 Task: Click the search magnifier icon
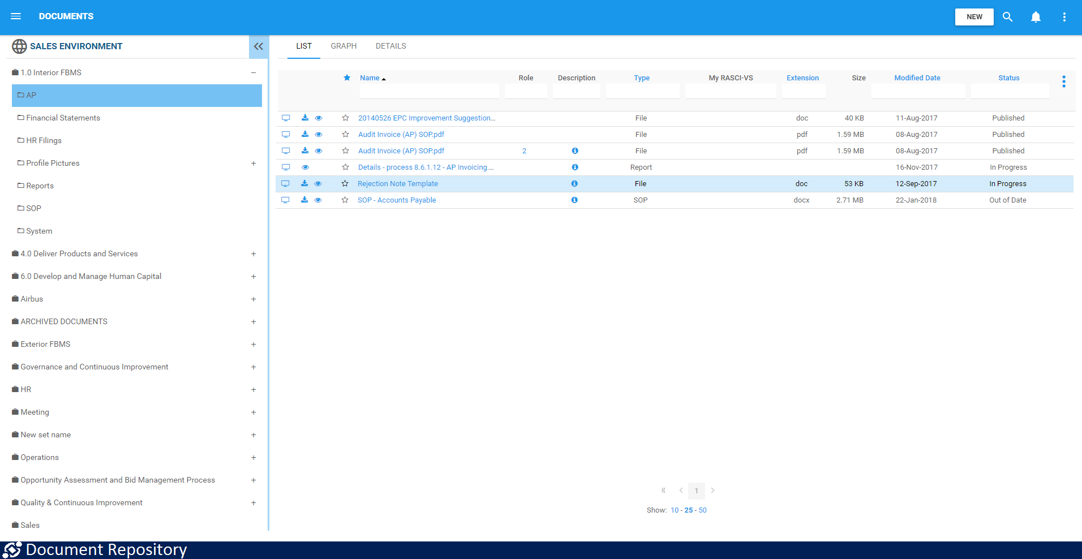pos(1007,17)
